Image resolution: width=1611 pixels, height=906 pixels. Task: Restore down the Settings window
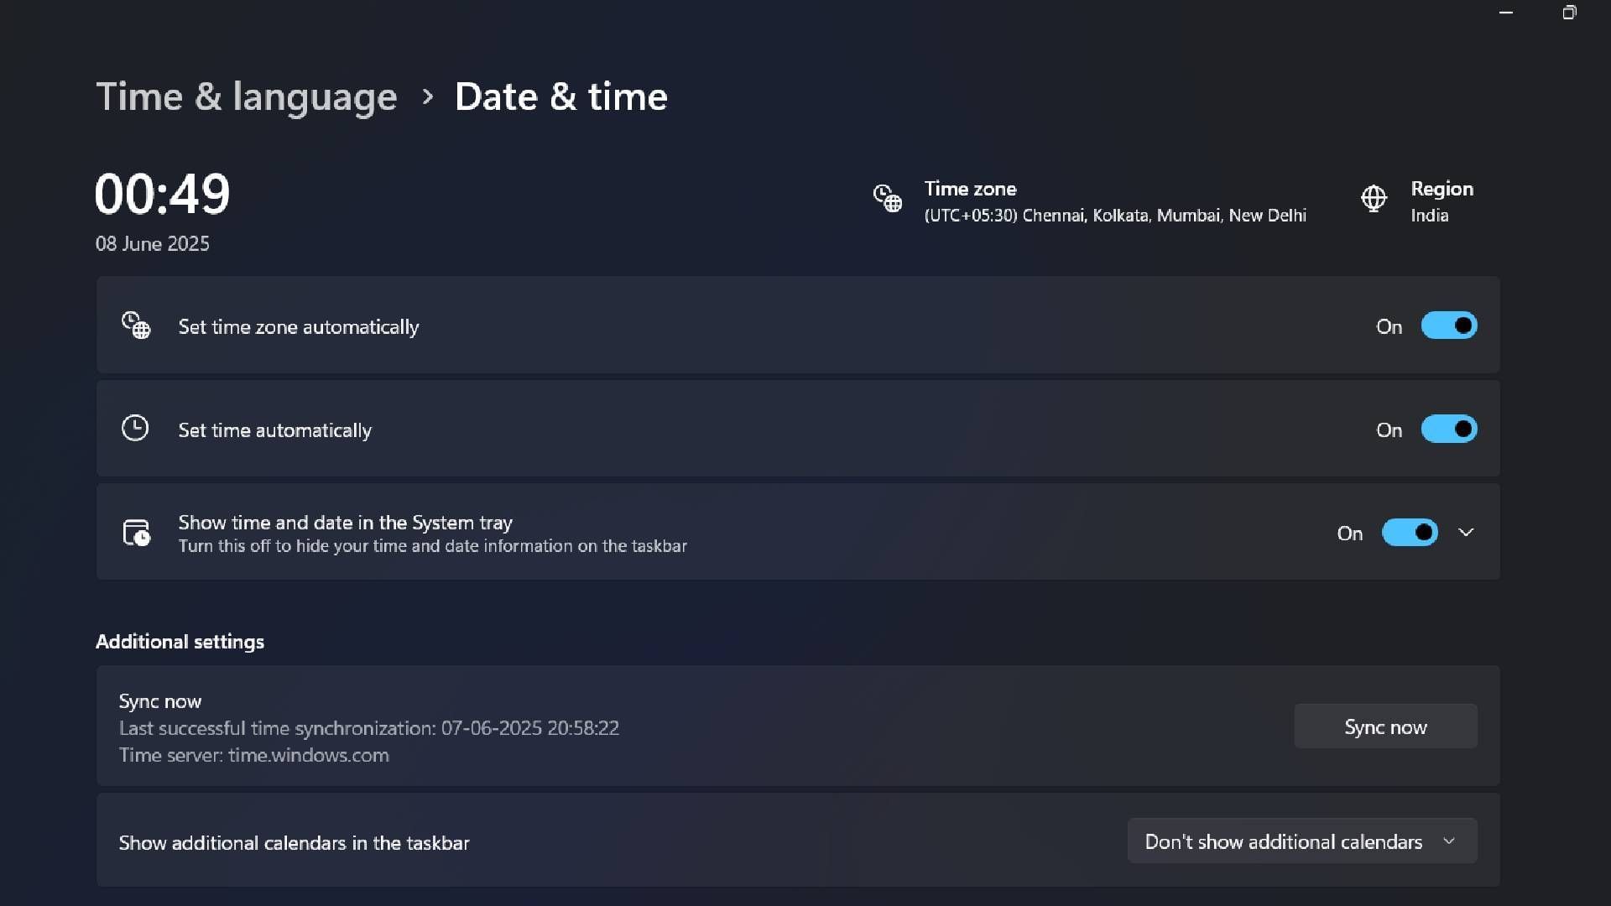point(1569,13)
